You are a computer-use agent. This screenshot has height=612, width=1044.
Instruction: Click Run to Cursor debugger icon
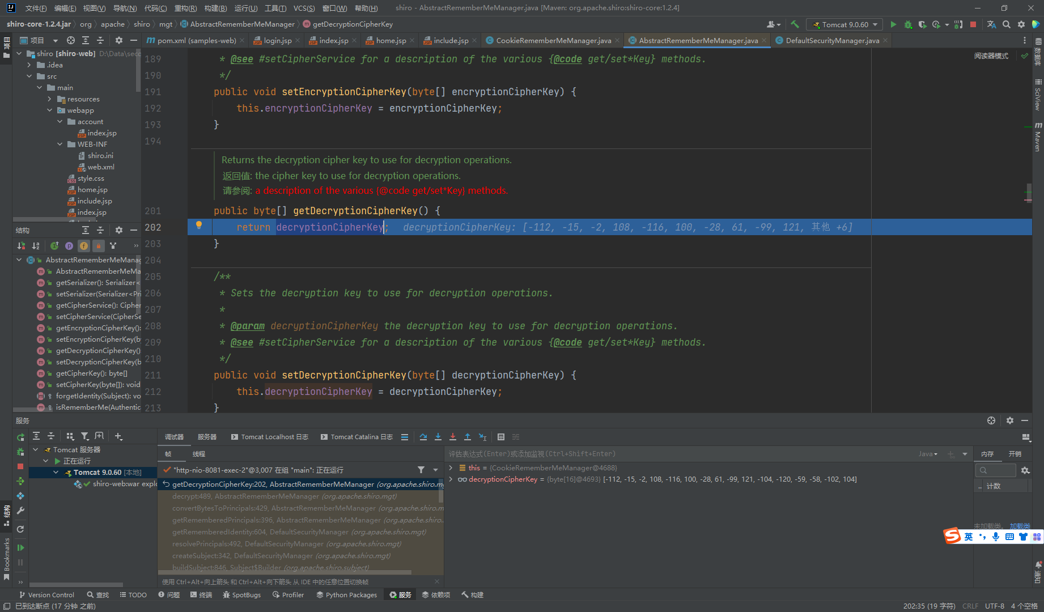tap(482, 437)
